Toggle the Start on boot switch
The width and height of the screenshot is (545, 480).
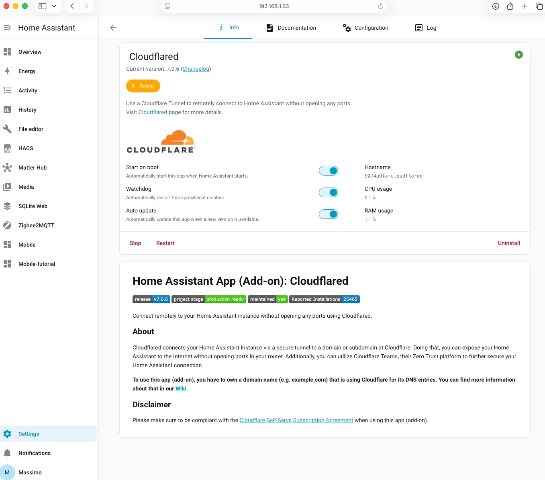coord(329,171)
